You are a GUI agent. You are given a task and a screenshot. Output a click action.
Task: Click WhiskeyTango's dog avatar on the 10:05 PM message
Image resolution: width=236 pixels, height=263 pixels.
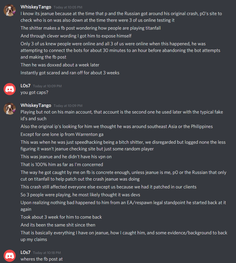click(x=10, y=11)
